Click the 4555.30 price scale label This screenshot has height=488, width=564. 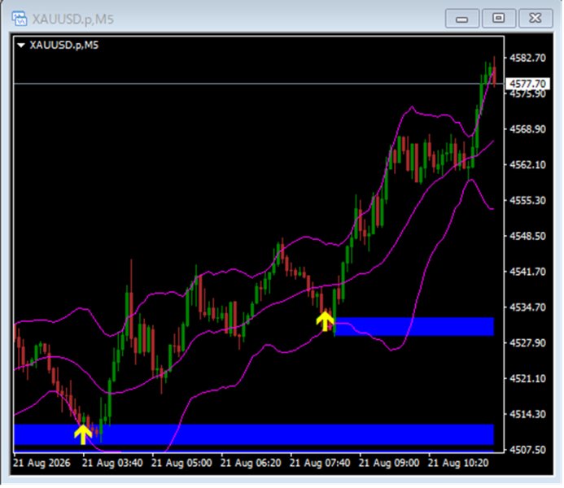(527, 200)
